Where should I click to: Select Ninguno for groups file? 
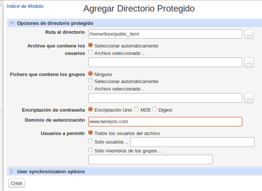tap(90, 73)
